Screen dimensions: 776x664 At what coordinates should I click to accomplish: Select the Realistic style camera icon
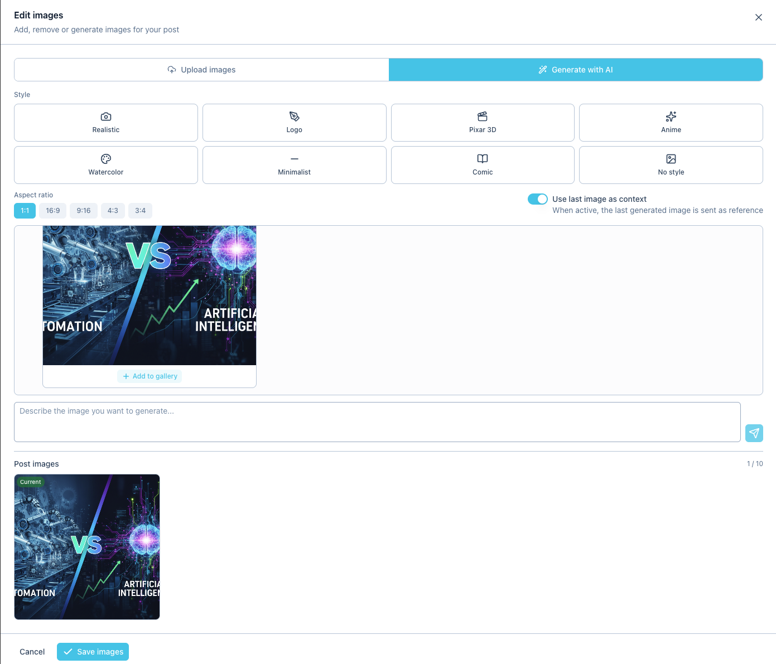click(106, 117)
